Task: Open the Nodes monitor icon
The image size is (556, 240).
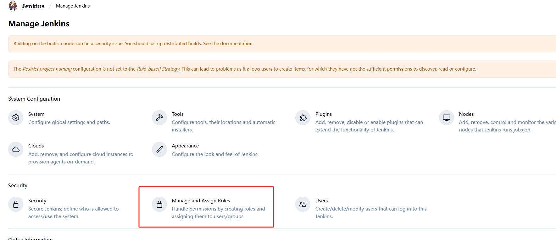Action: coord(446,118)
